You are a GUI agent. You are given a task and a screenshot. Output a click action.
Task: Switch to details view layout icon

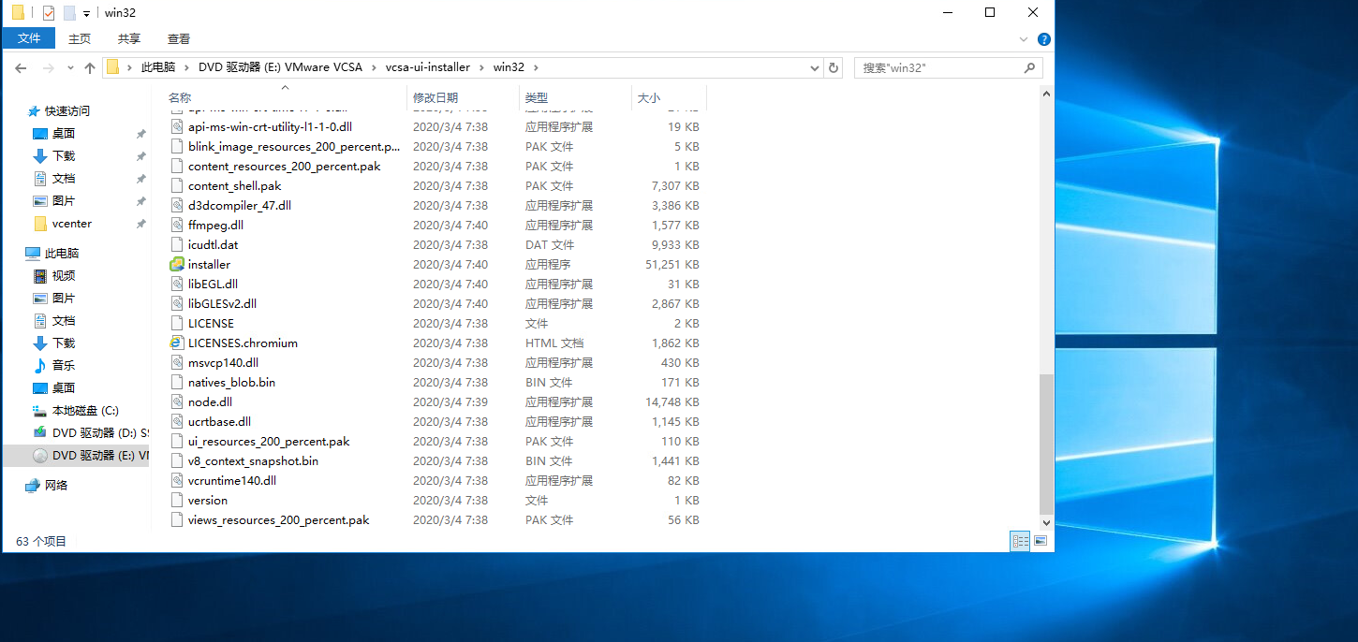tap(1020, 541)
